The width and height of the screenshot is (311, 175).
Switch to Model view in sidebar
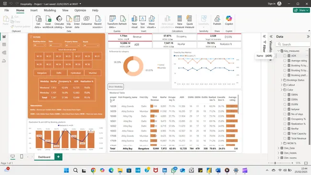pyautogui.click(x=4, y=53)
